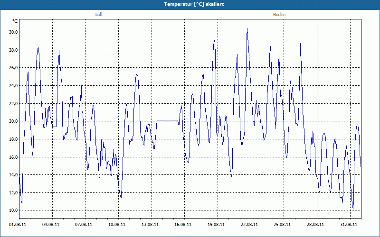The image size is (380, 237).
Task: Click the flat 20 °C plateau in the curve
Action: [x=168, y=120]
